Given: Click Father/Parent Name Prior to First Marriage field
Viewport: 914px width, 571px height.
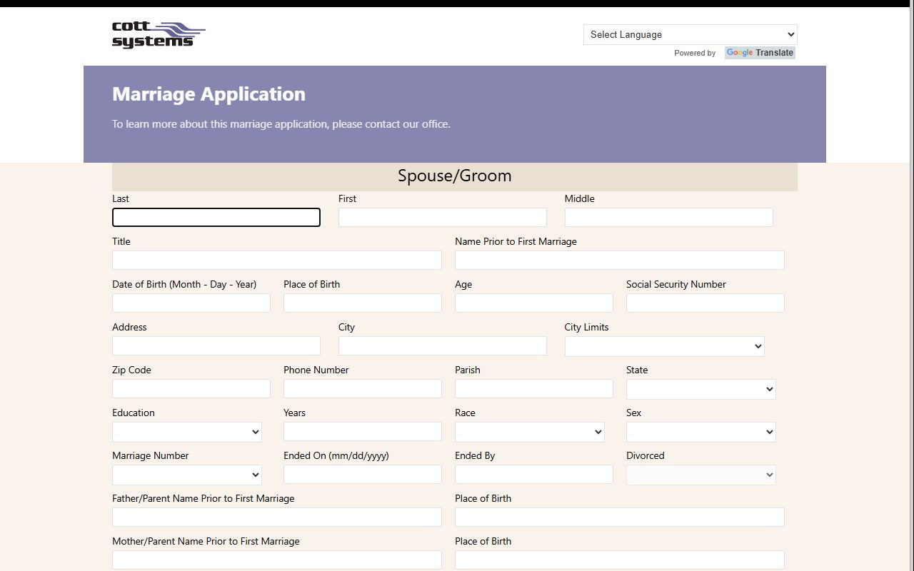Looking at the screenshot, I should tap(277, 517).
